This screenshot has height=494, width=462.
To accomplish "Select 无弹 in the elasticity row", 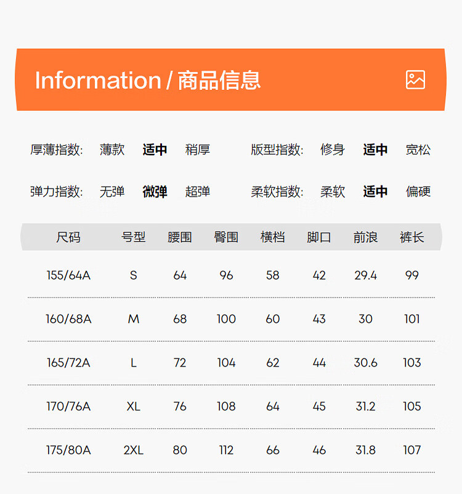I will coord(112,192).
